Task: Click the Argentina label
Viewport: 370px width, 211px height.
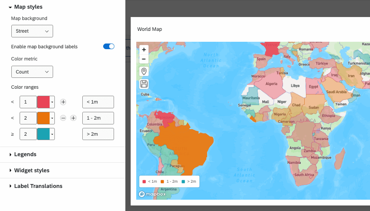Action: (x=168, y=189)
